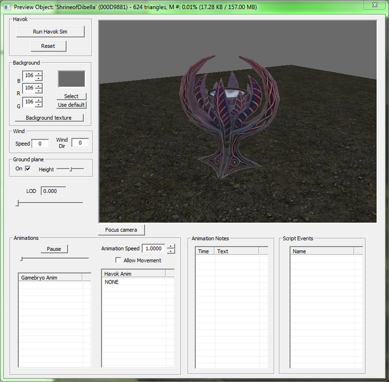The width and height of the screenshot is (389, 382).
Task: Increase the B background value
Action: coord(38,73)
